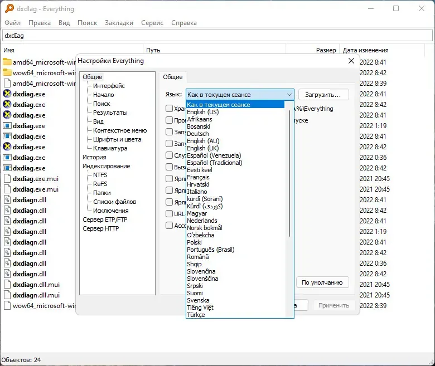The width and height of the screenshot is (435, 366).
Task: Sort by the Размер column header
Action: pyautogui.click(x=312, y=50)
